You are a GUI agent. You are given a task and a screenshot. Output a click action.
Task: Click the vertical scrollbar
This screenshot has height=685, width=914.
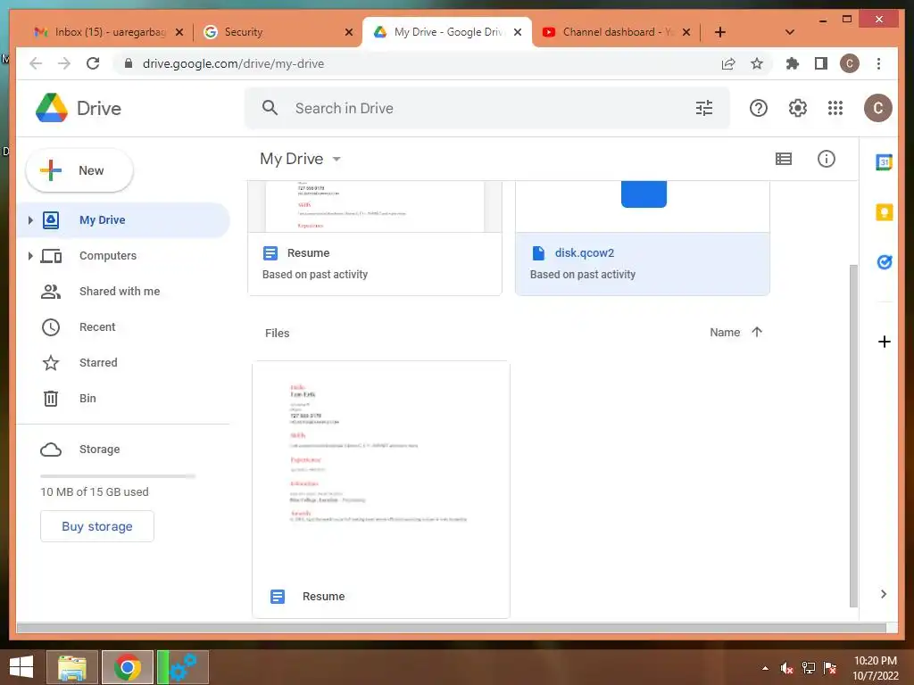[x=853, y=435]
